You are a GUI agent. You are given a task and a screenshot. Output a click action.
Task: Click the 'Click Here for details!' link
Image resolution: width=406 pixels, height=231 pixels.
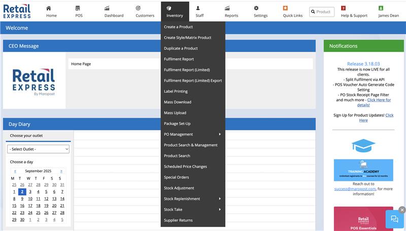click(x=374, y=103)
